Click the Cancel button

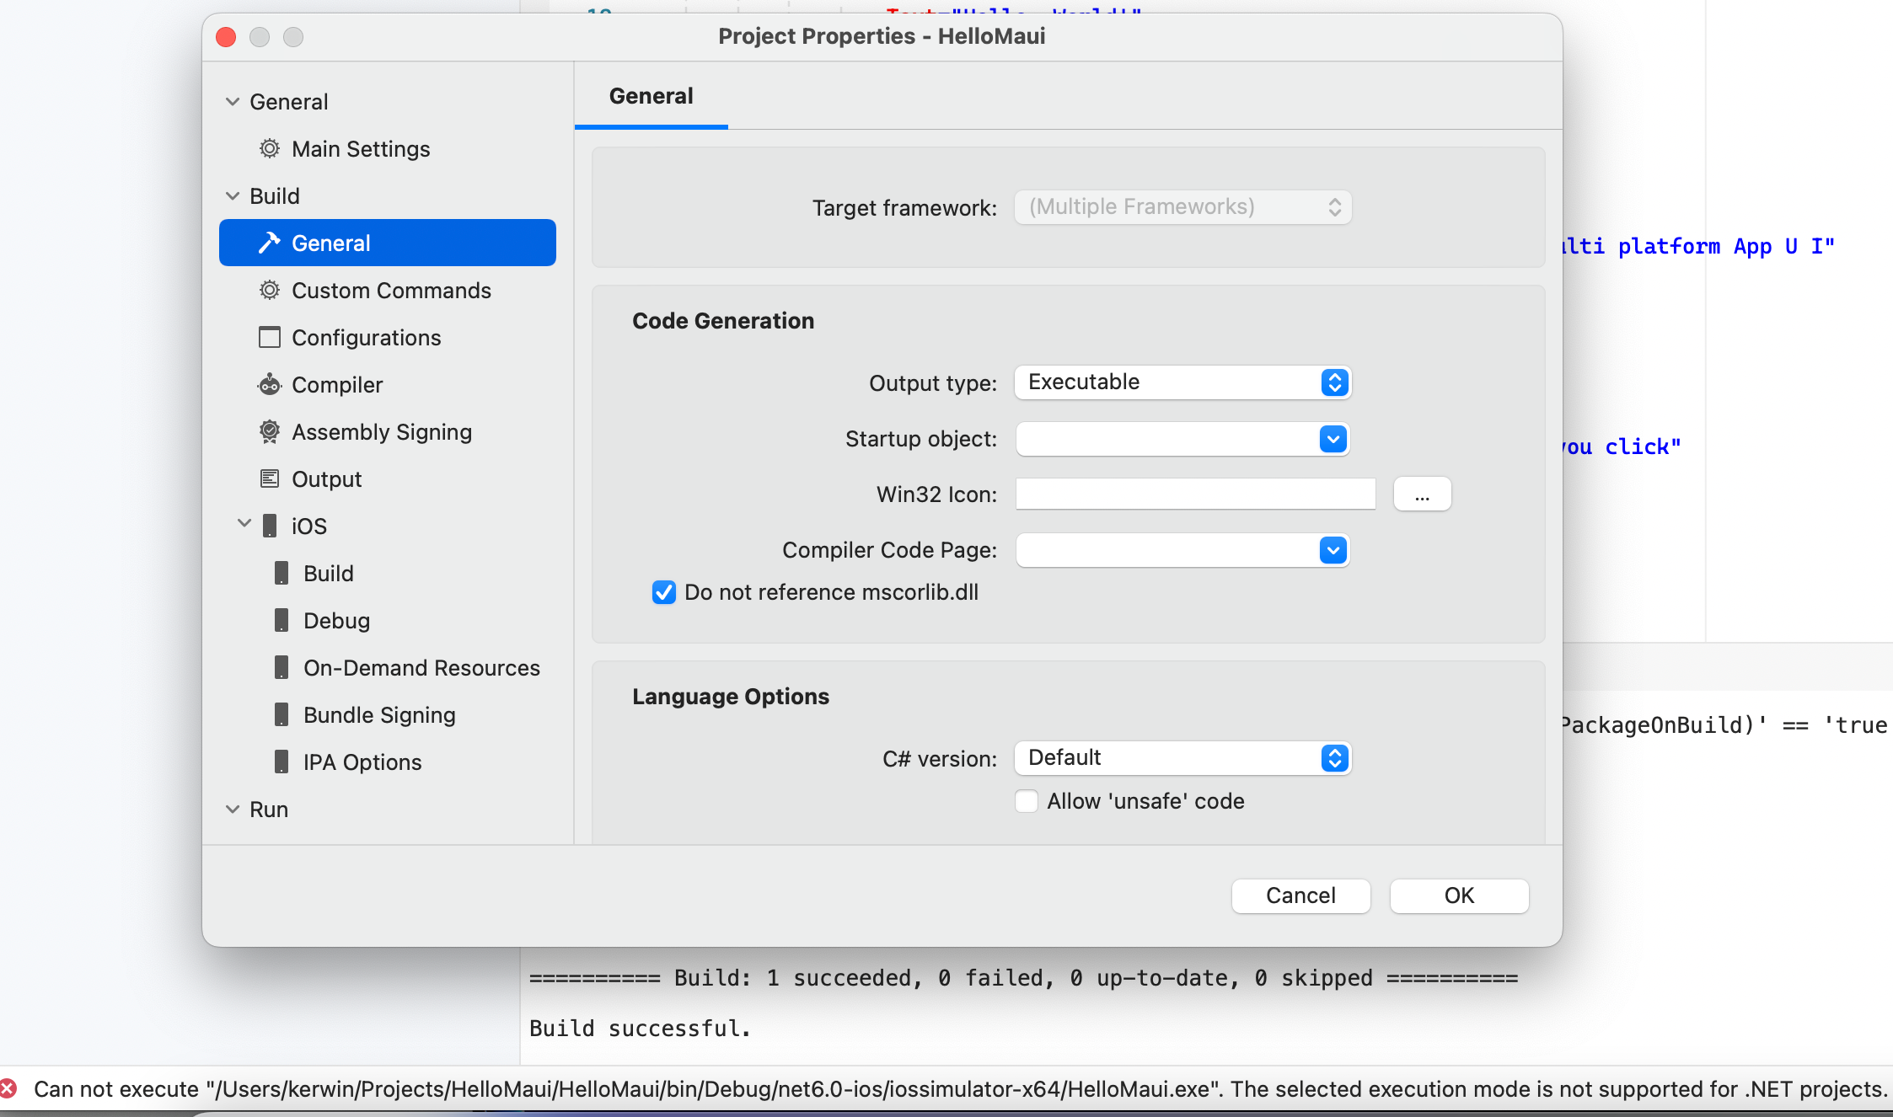coord(1300,895)
